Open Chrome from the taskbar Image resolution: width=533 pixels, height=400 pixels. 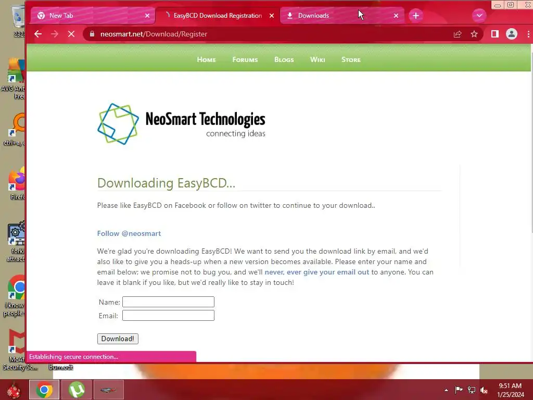point(44,390)
